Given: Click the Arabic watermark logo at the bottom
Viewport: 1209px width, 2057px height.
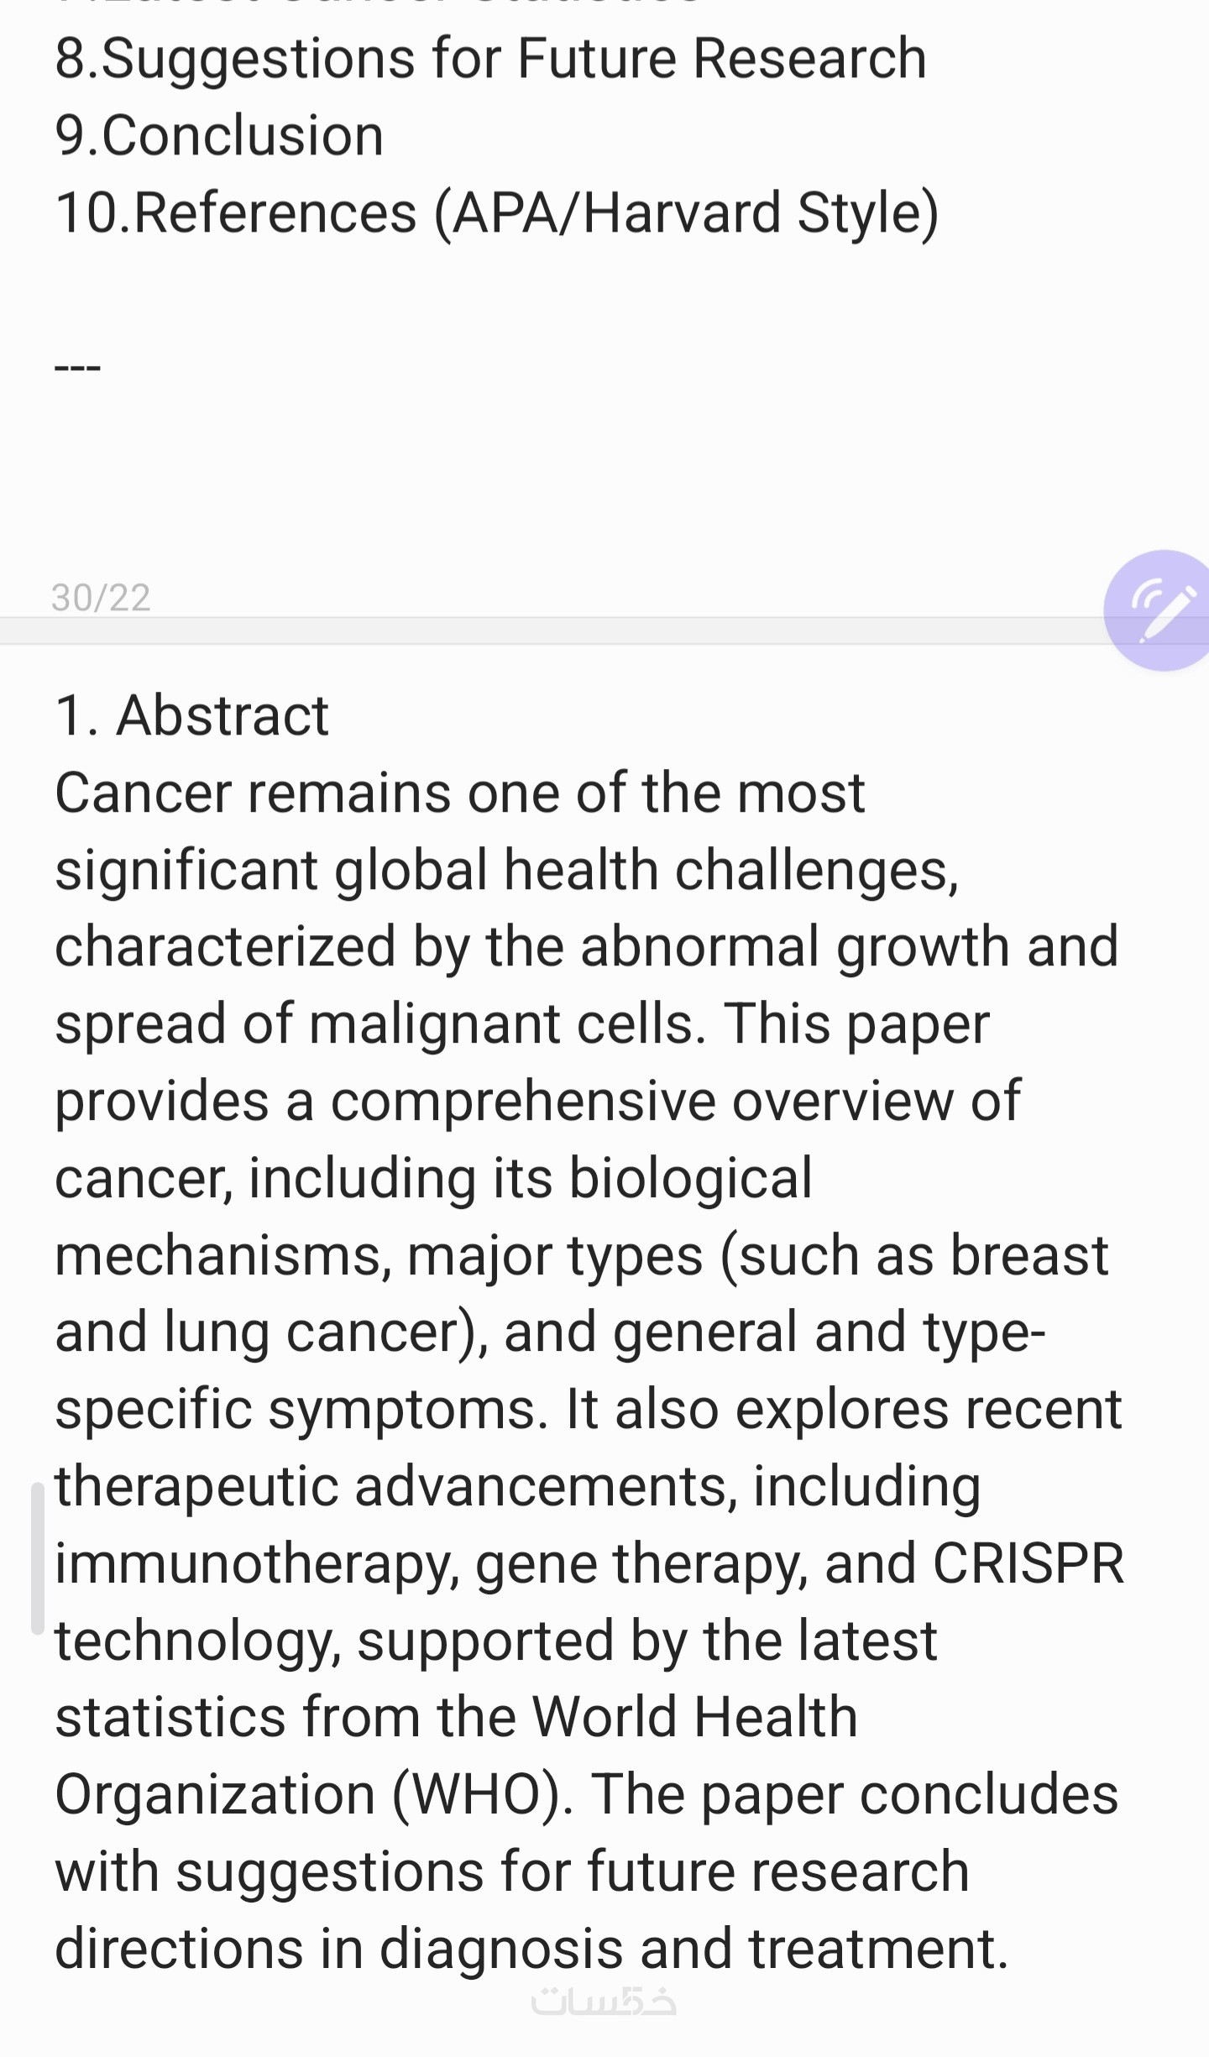Looking at the screenshot, I should [x=604, y=2002].
